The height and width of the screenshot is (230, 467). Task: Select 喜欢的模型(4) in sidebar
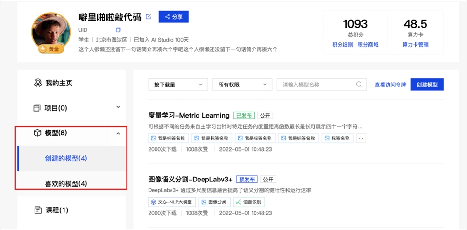(x=66, y=183)
